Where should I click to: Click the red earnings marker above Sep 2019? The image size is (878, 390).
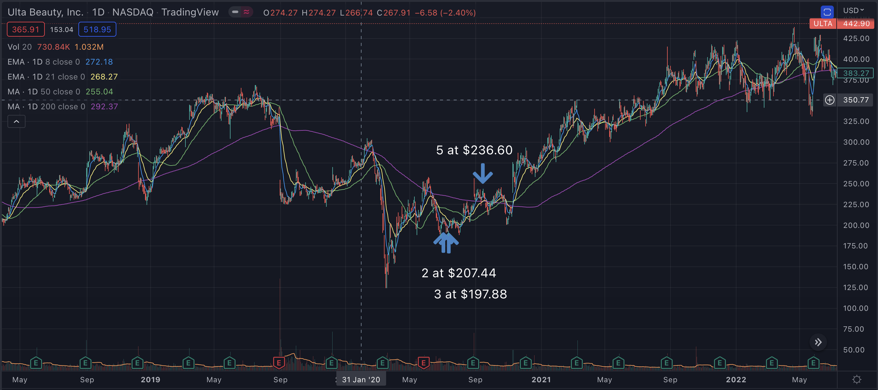click(x=279, y=363)
